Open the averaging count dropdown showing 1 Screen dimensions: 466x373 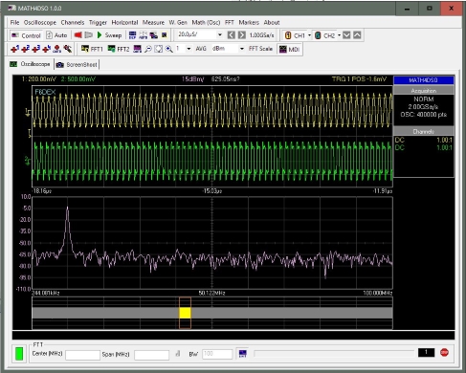click(x=189, y=49)
